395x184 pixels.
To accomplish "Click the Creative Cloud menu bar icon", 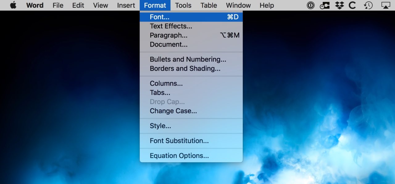I will point(325,5).
